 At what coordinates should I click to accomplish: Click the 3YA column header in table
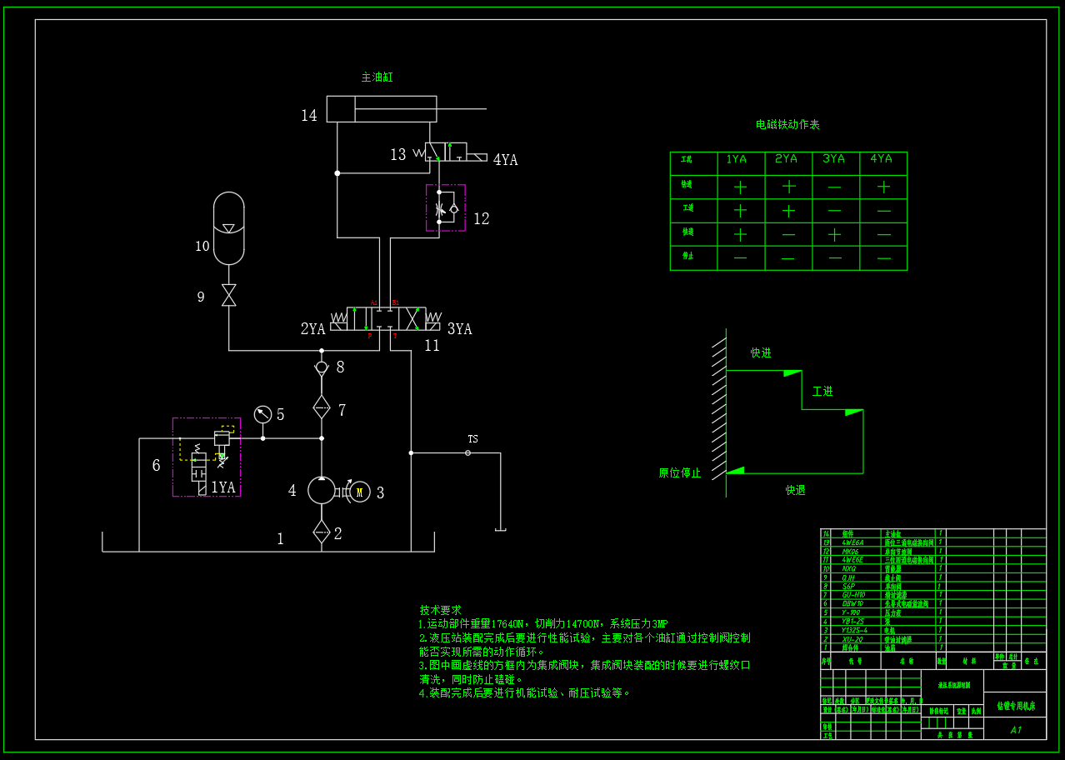(833, 158)
